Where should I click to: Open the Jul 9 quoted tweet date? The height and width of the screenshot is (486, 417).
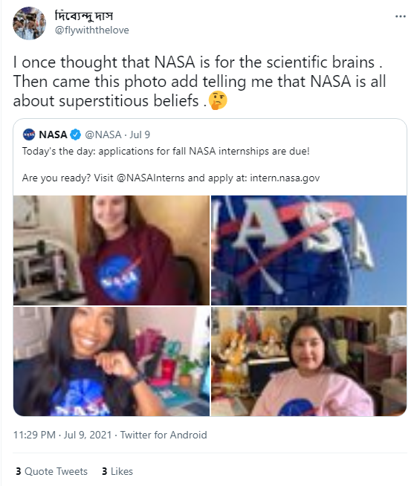[x=140, y=135]
